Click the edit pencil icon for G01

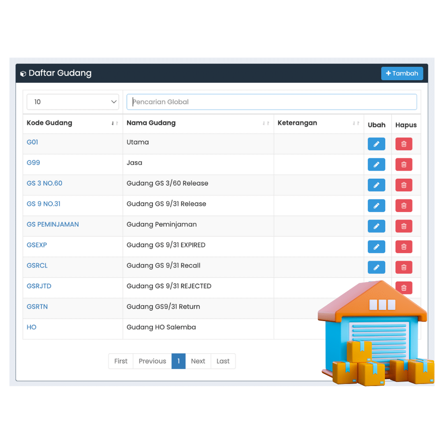[376, 144]
